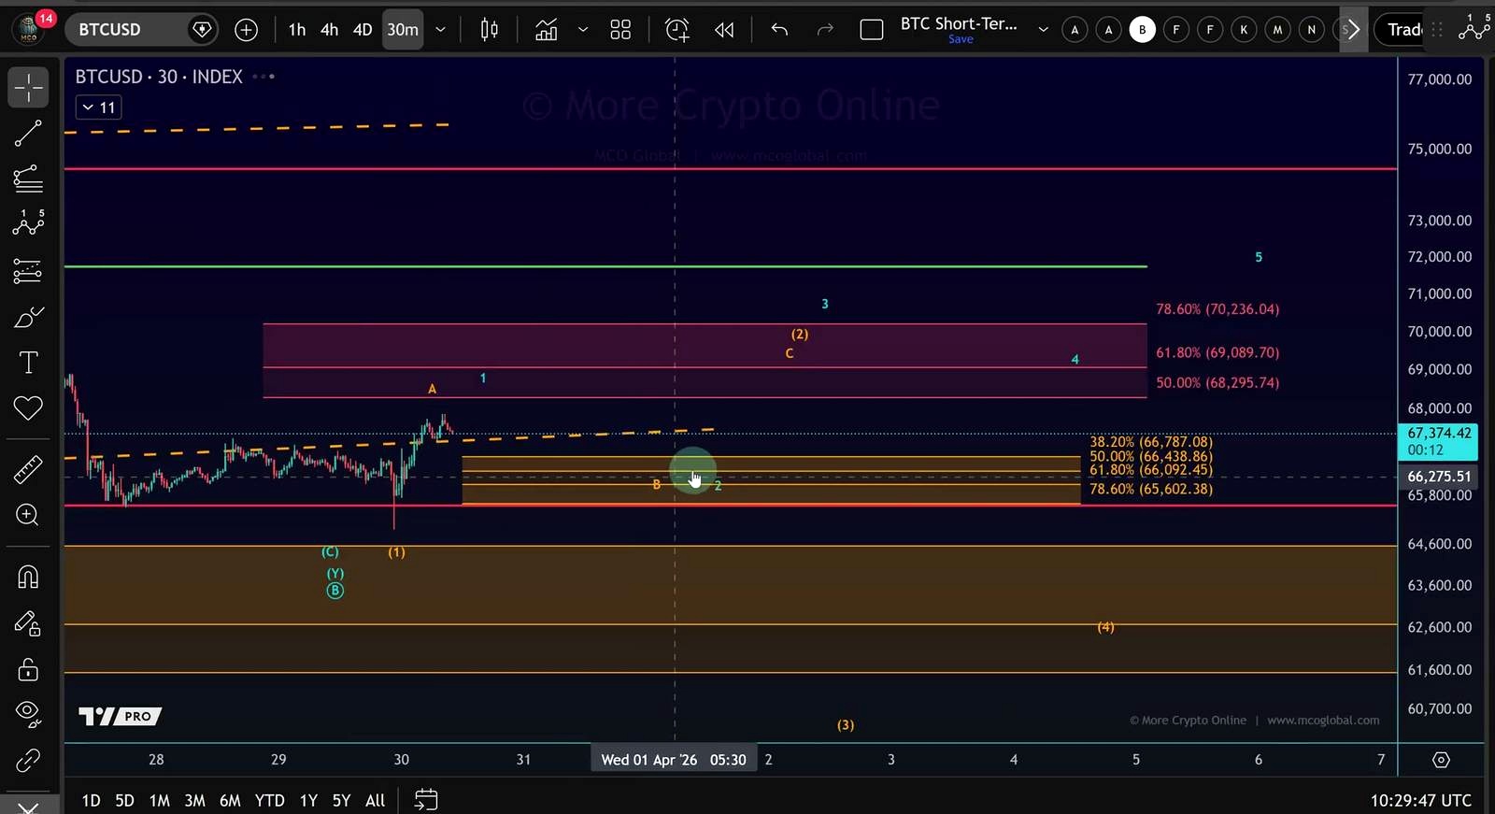This screenshot has height=814, width=1495.
Task: Set date range to 1D
Action: click(91, 801)
